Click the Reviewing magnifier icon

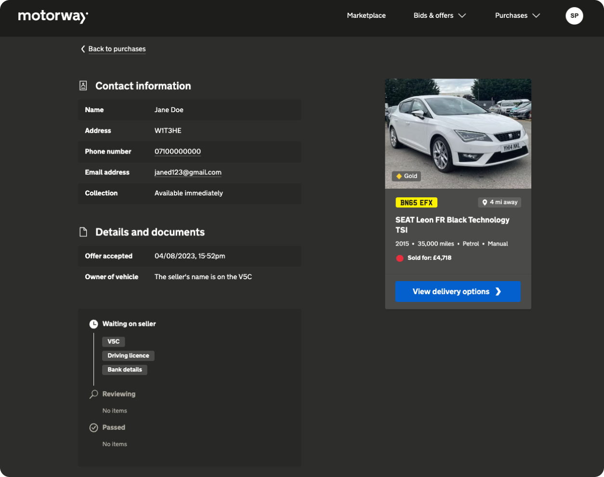click(93, 394)
